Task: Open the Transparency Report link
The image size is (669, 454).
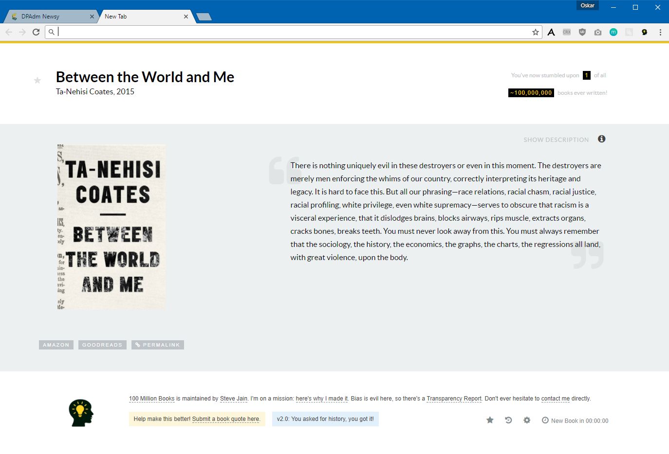Action: (454, 399)
